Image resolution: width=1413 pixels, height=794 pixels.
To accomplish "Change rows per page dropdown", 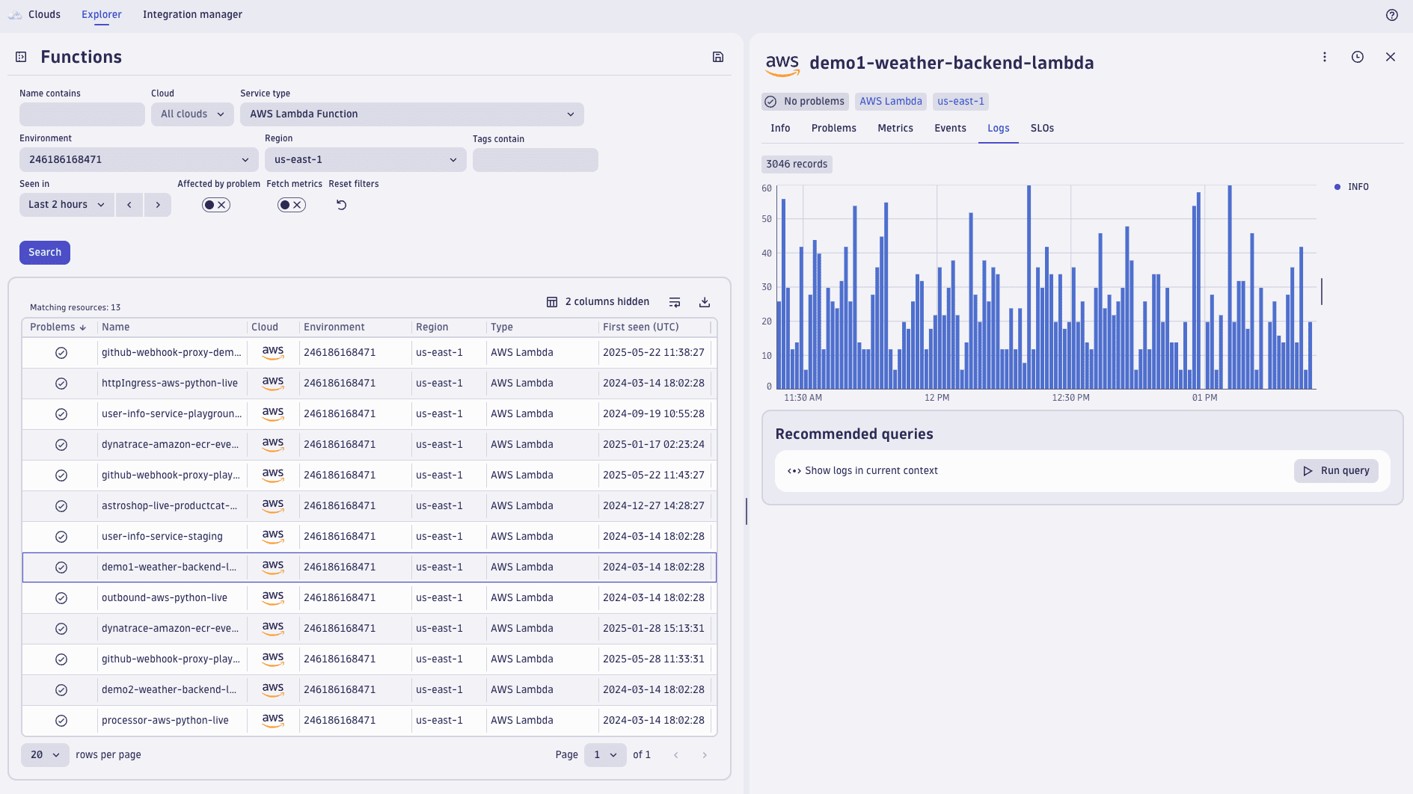I will [45, 755].
